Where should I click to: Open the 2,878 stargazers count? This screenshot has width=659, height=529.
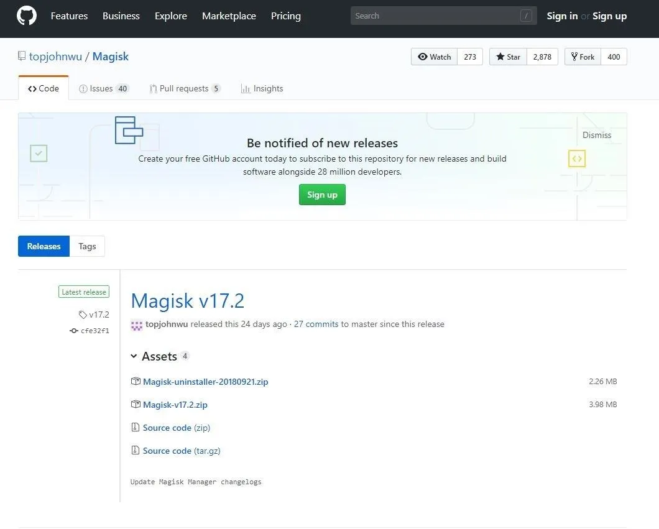542,57
